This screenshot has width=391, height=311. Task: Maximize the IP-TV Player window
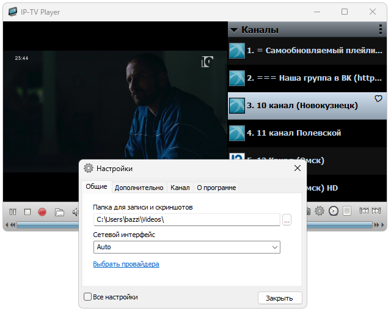pos(345,12)
